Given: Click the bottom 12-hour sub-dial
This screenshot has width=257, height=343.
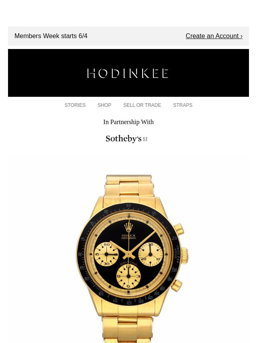Looking at the screenshot, I should (128, 276).
